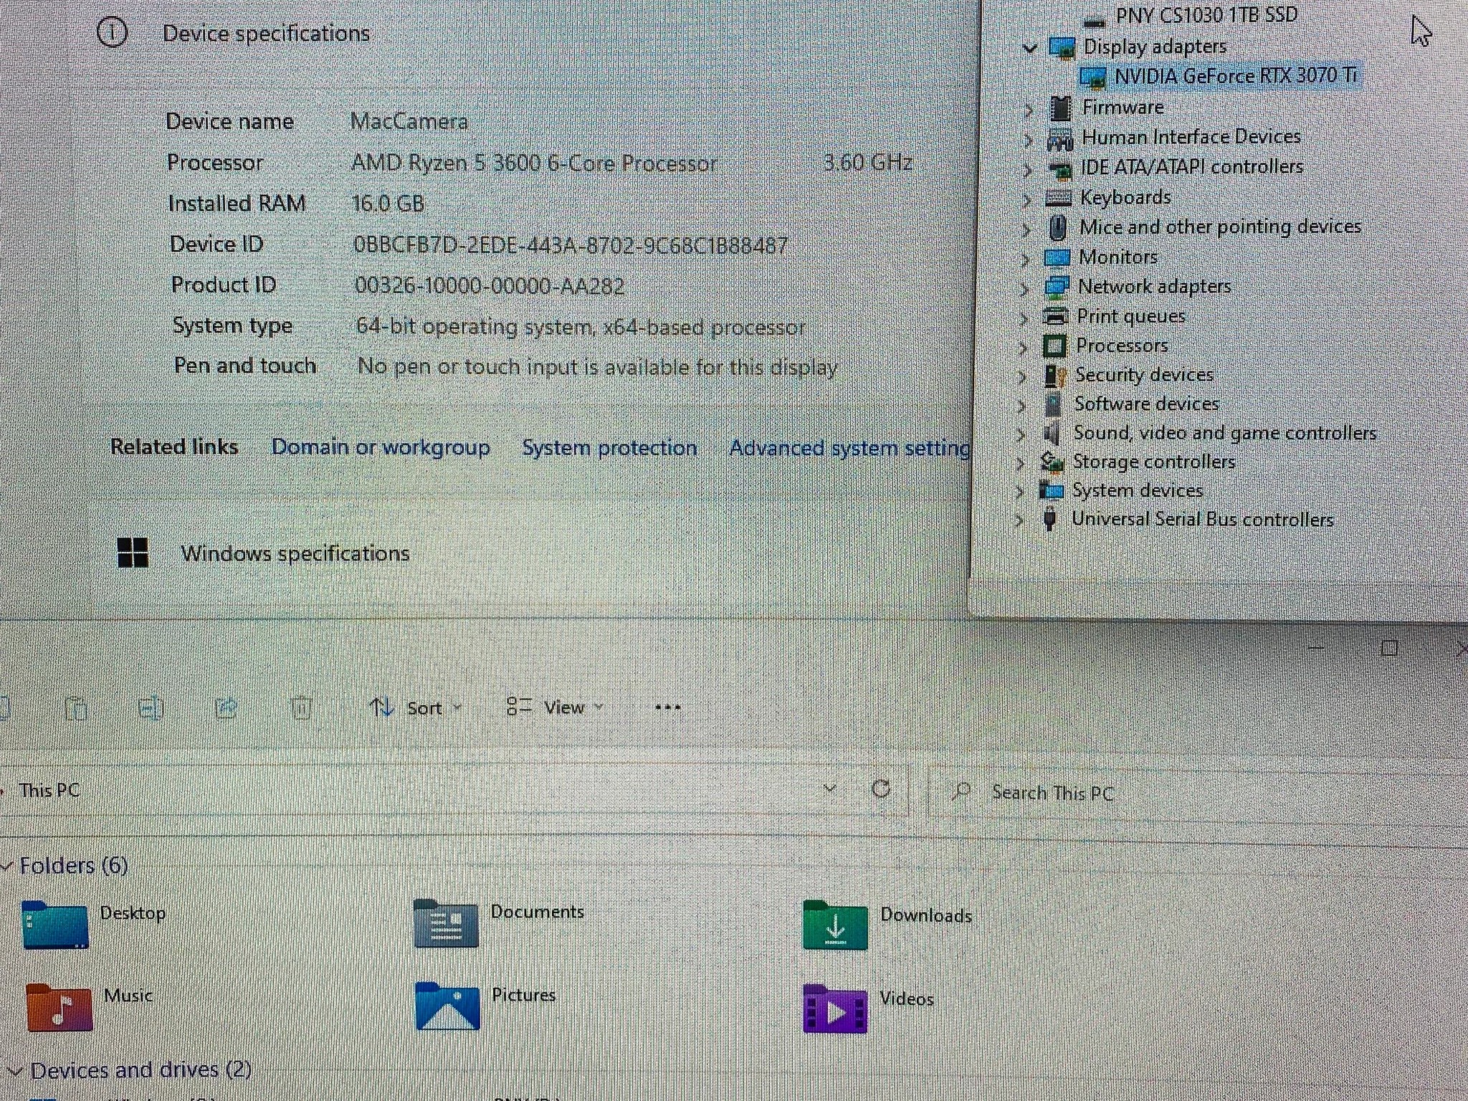Screen dimensions: 1468x1101
Task: Click the Paste toolbar icon in Explorer
Action: [76, 708]
